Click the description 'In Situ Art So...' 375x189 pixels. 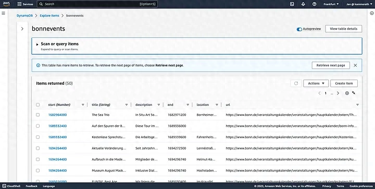pos(146,115)
